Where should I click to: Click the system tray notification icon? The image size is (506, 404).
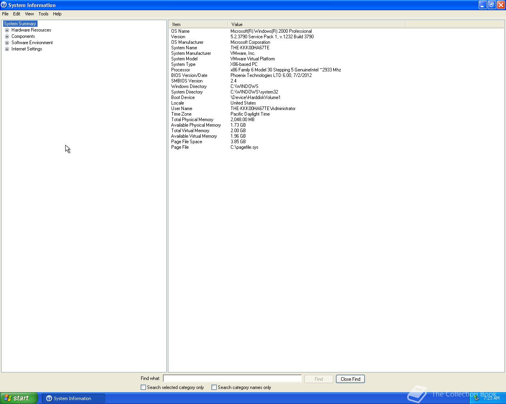coord(477,398)
